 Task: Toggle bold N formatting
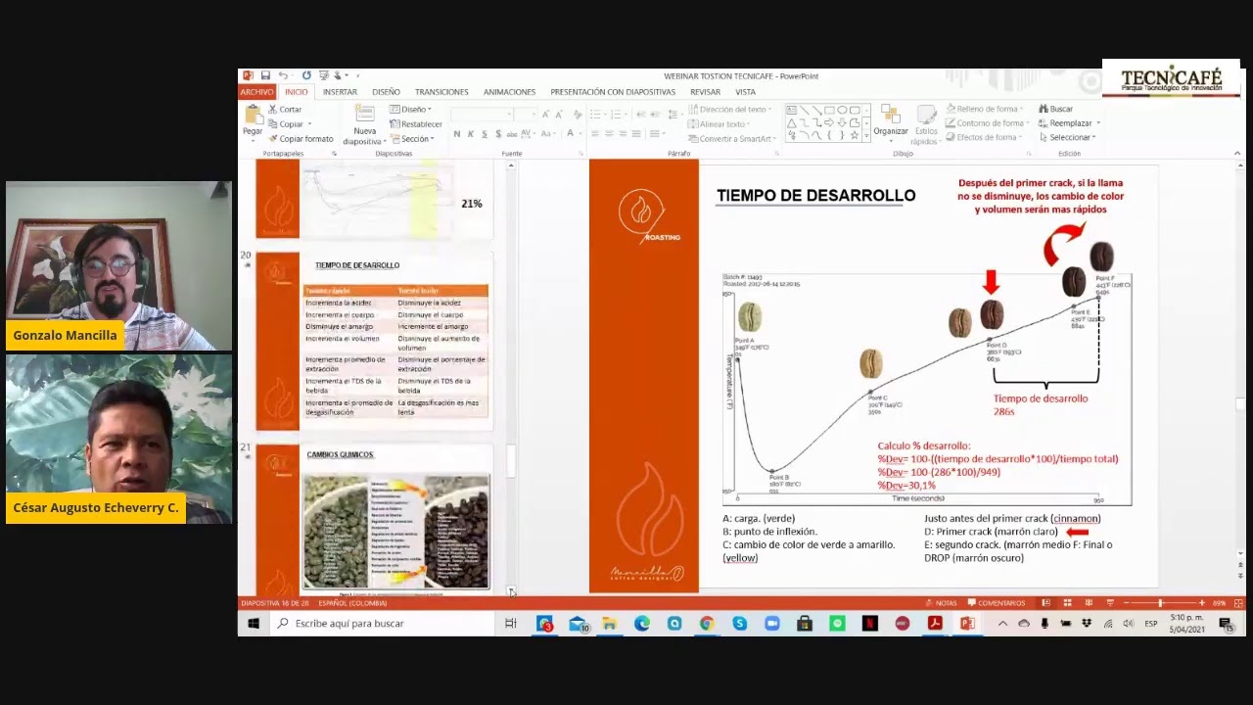(456, 134)
